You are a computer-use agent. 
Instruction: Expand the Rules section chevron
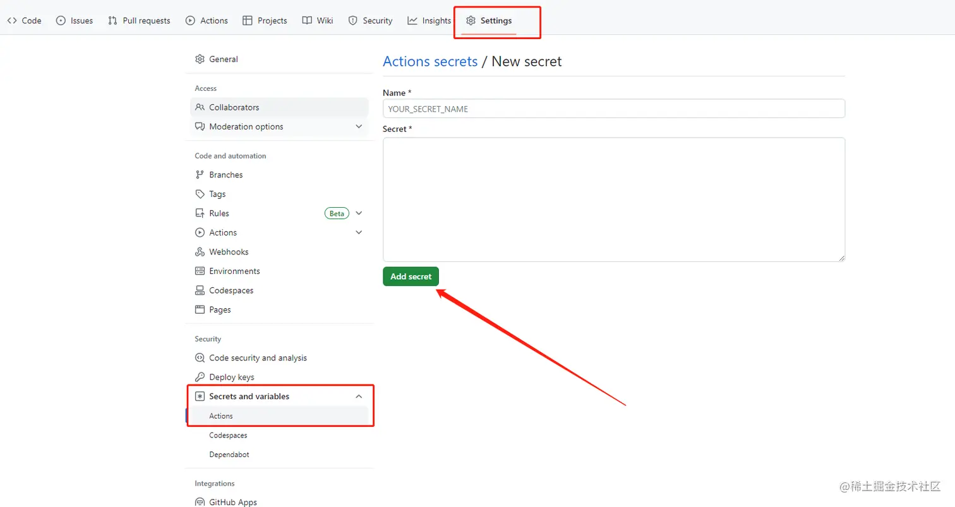tap(359, 213)
